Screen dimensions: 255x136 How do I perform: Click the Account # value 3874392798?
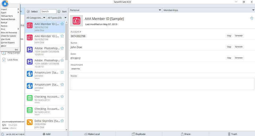[x=78, y=36]
